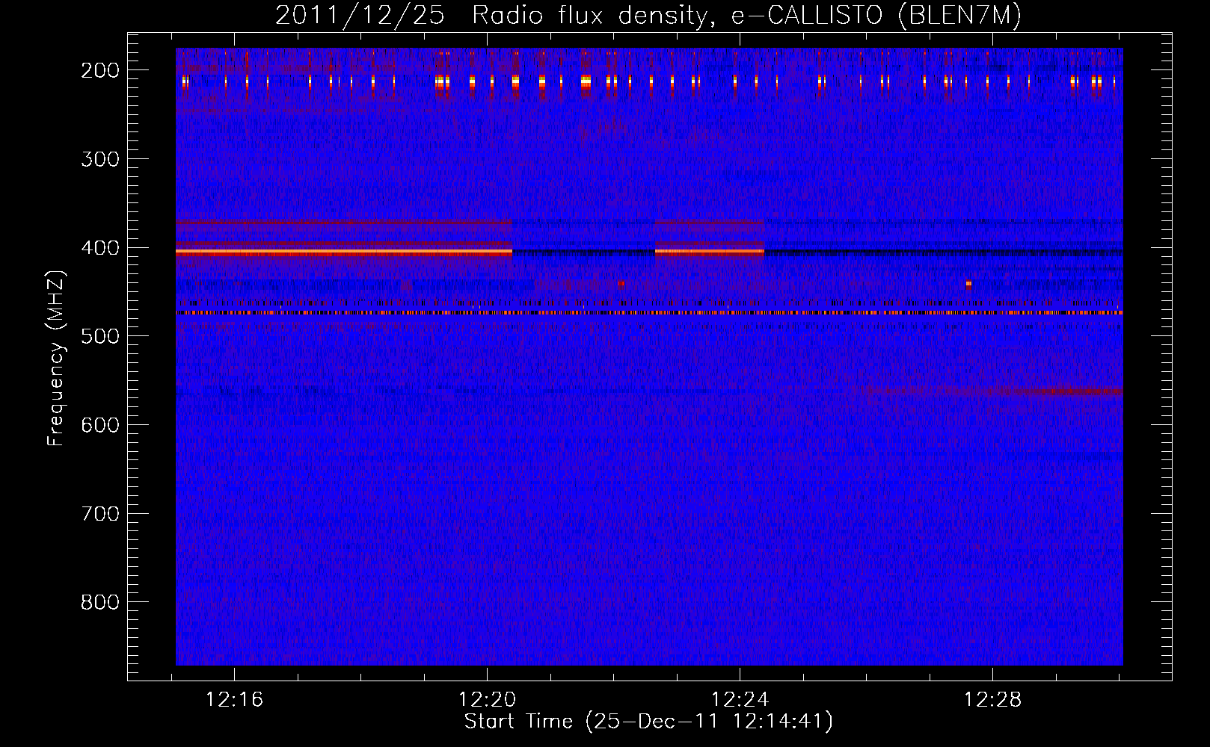Click the 700 frequency tick label
1210x747 pixels.
(x=100, y=514)
